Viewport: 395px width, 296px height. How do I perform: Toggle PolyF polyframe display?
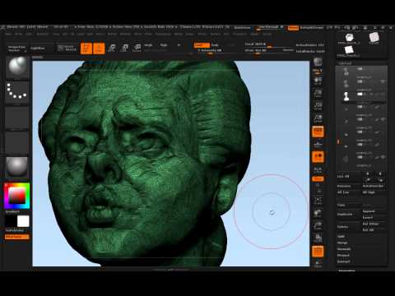coord(318,252)
